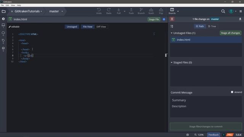The image size is (244, 137).
Task: Click the Undo toolbar icon
Action: coord(99,11)
